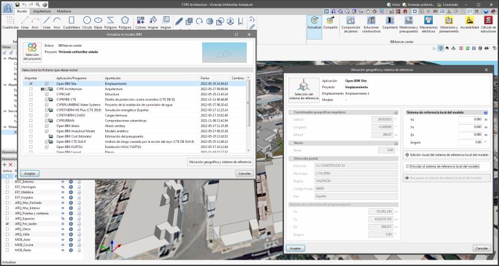Collapse the Alzados tree section
499x266 pixels.
coord(5,85)
